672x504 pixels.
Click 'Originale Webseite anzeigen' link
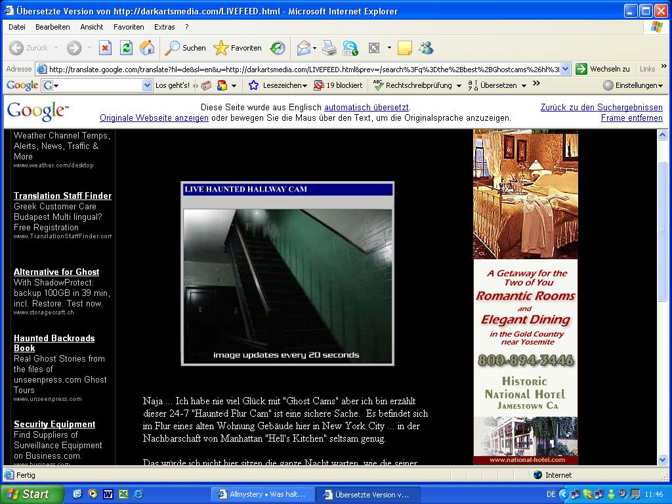point(154,118)
